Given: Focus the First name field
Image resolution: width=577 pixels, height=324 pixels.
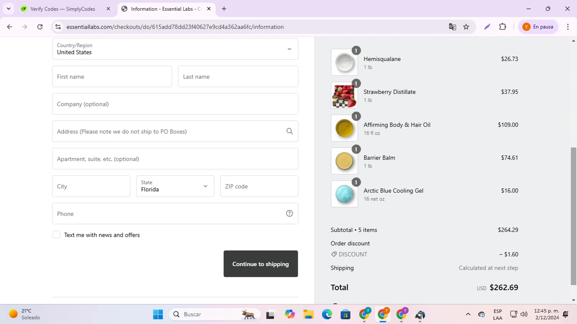Looking at the screenshot, I should click(x=112, y=76).
